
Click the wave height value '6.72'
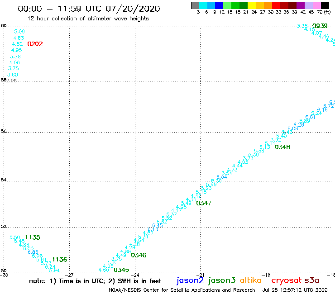pyautogui.click(x=329, y=106)
